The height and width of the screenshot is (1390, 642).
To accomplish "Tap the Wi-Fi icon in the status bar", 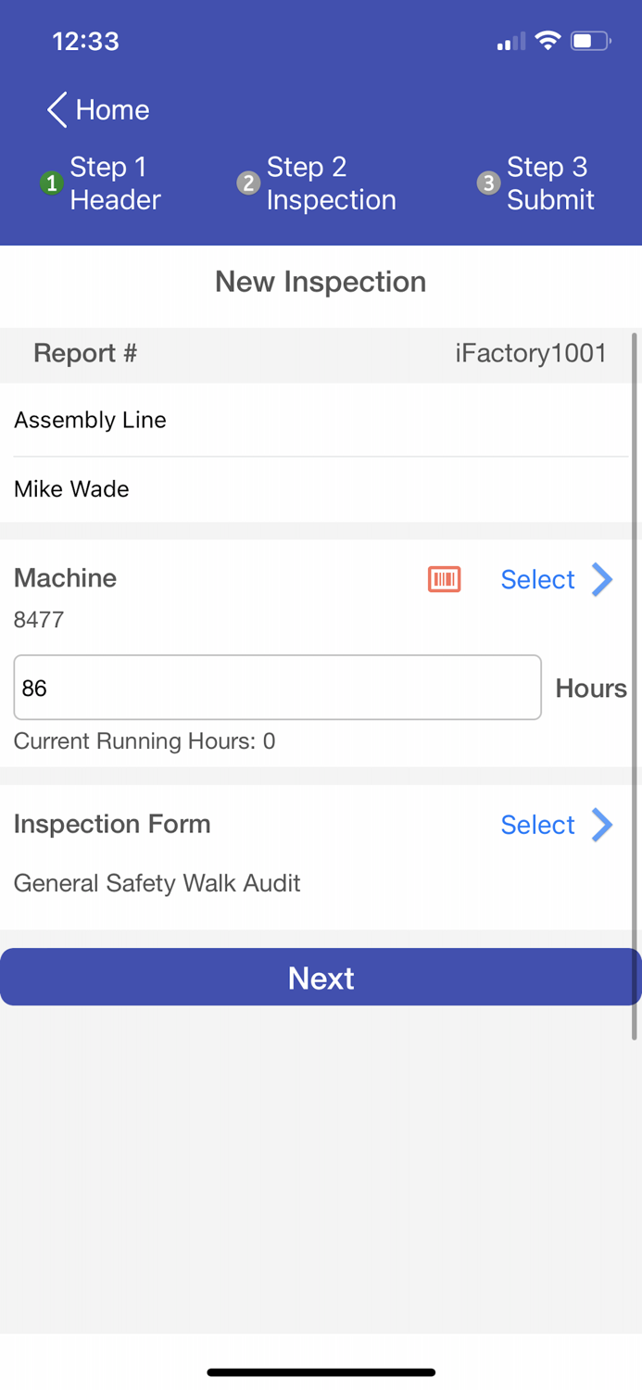I will tap(548, 41).
